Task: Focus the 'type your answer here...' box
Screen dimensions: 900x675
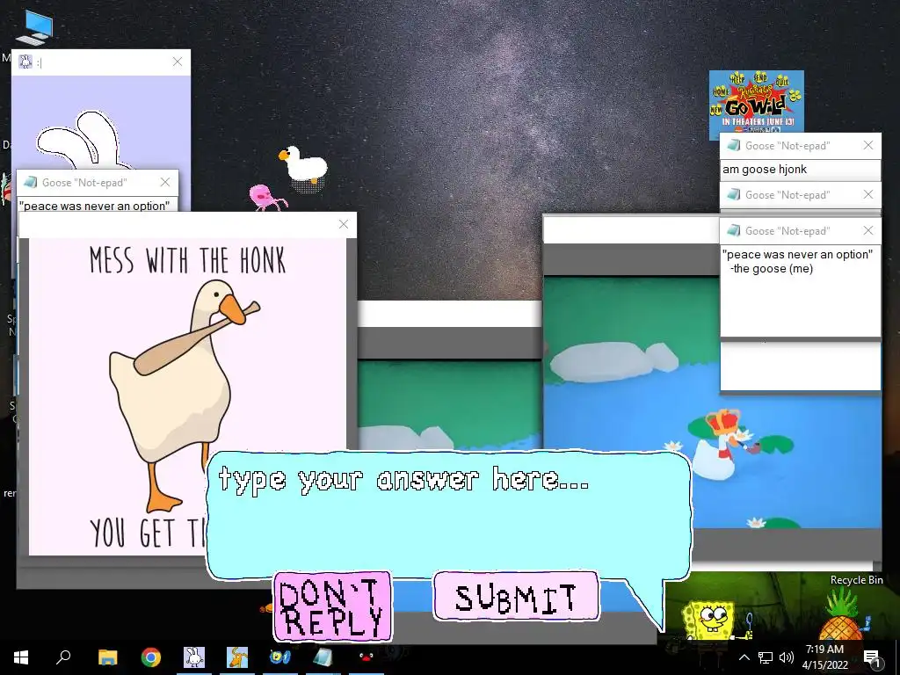Action: coord(447,513)
